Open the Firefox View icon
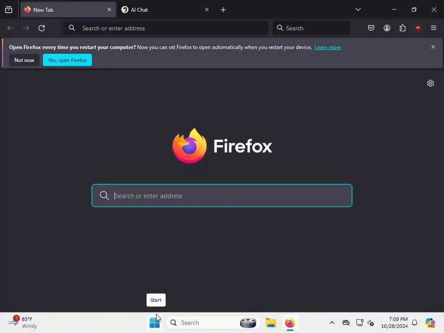This screenshot has width=444, height=333. pyautogui.click(x=9, y=10)
